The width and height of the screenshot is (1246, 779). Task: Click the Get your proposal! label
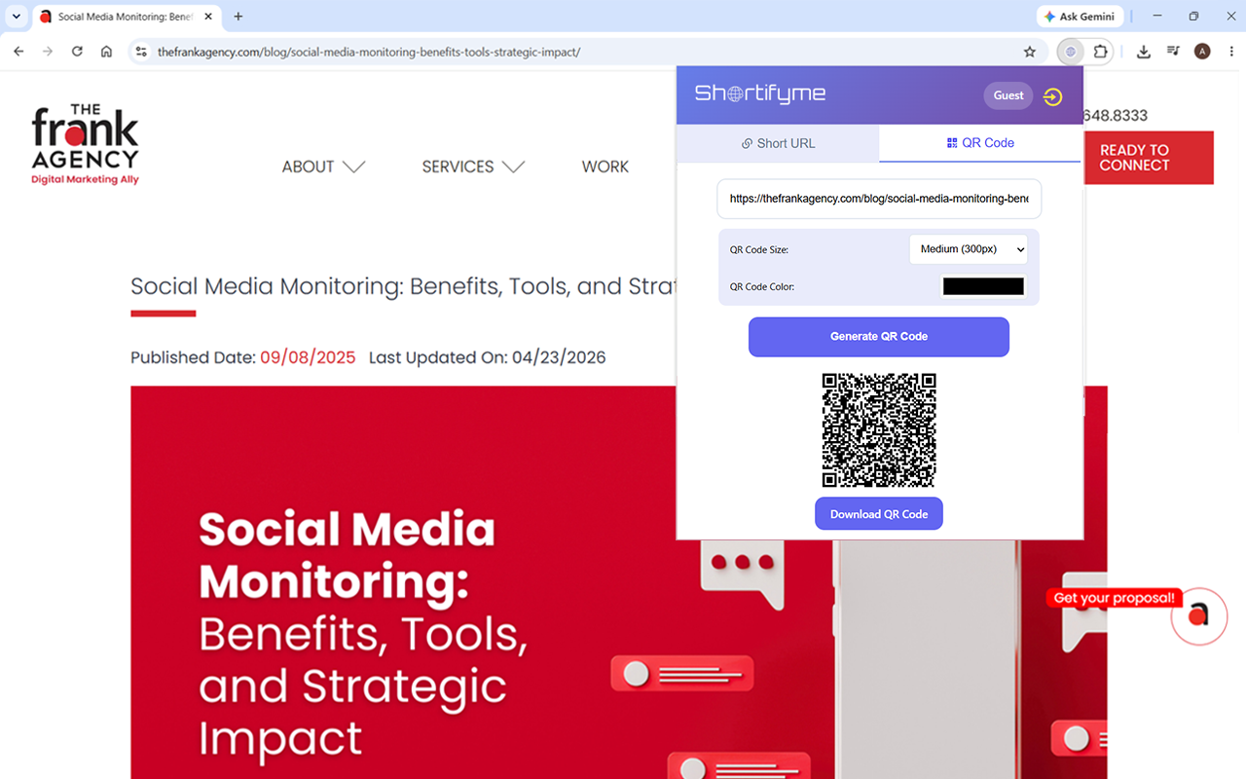[1115, 598]
